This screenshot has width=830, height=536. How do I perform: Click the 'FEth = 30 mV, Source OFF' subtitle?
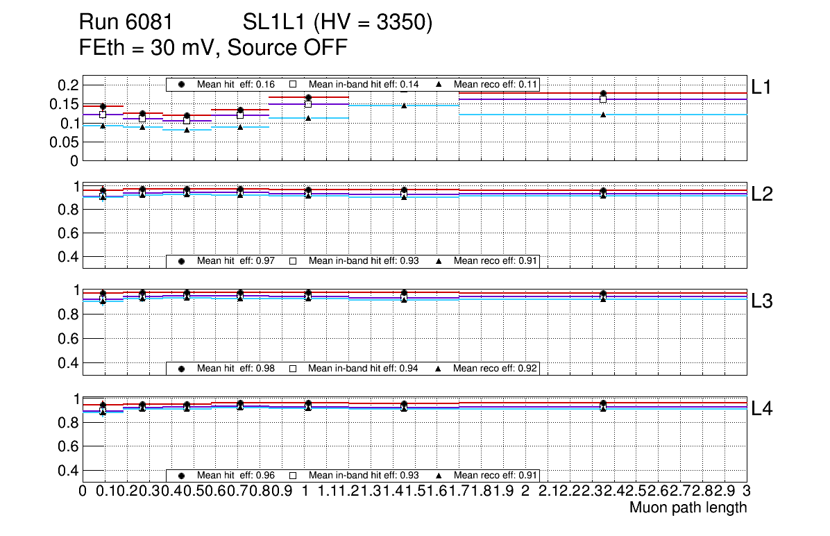pos(213,48)
